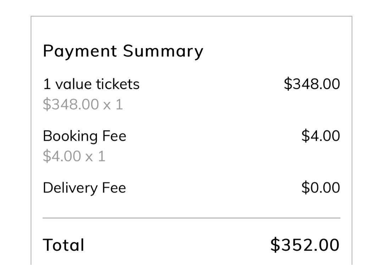Image resolution: width=383 pixels, height=265 pixels.
Task: Select the bold Total label
Action: [63, 245]
